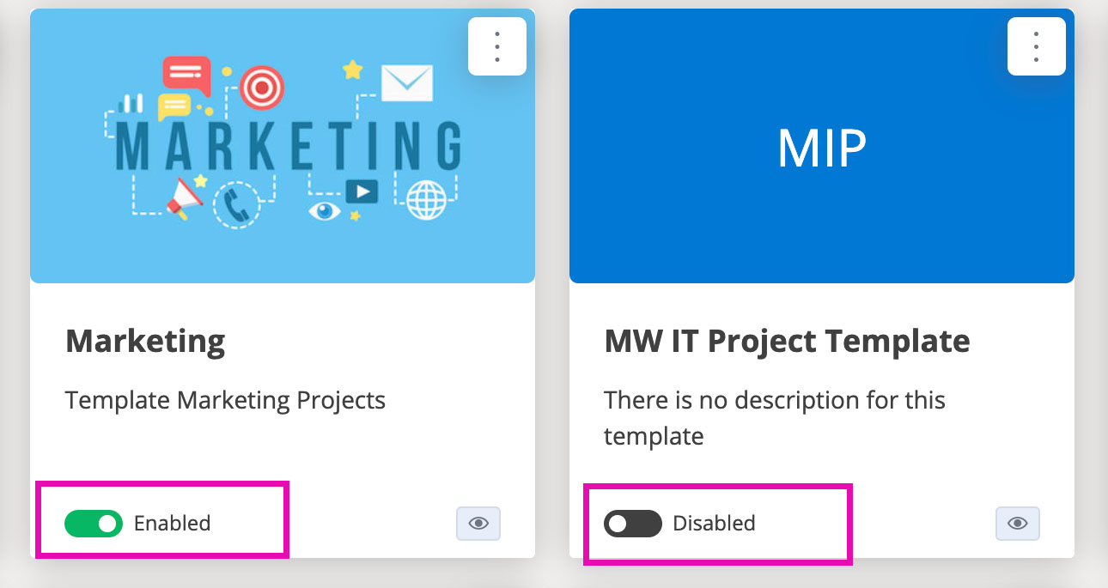
Task: Open three-dot menu on MW IT Project Template card
Action: pyautogui.click(x=1037, y=46)
